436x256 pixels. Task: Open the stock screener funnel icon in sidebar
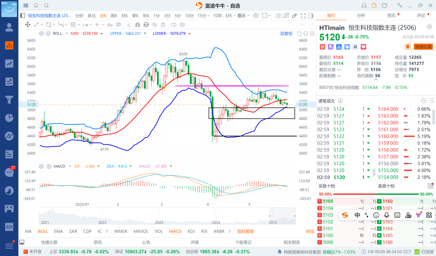[9, 100]
